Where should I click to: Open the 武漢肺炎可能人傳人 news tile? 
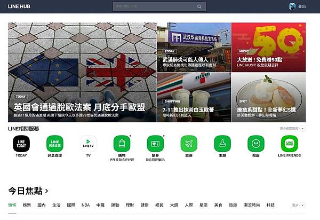(194, 47)
